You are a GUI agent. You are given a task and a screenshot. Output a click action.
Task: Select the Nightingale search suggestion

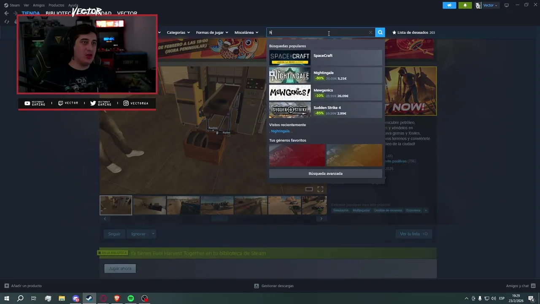(325, 75)
